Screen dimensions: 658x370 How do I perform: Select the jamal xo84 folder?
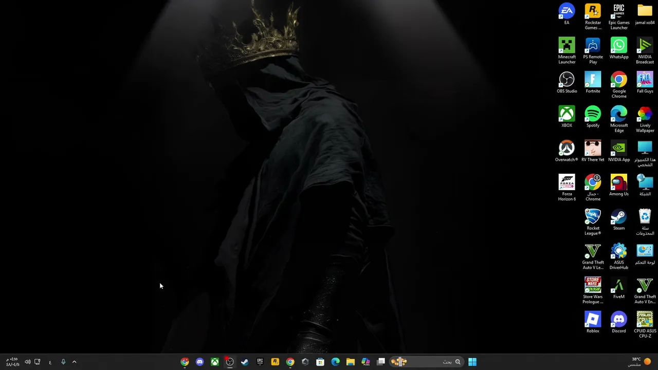[x=645, y=14]
